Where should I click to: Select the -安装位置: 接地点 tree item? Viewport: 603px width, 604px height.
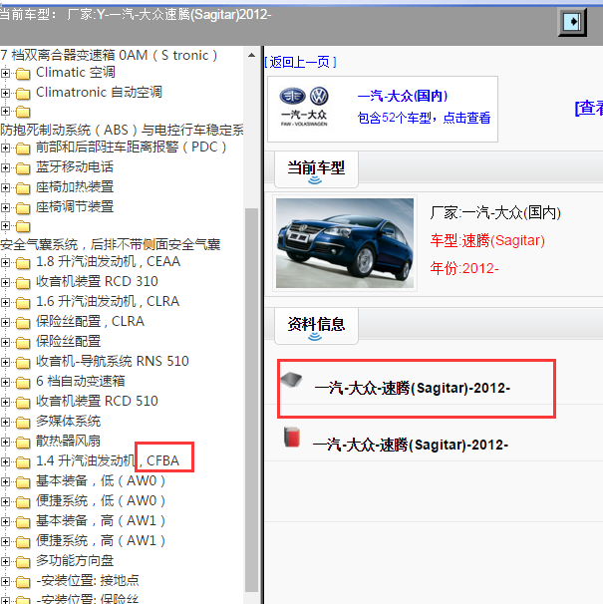pyautogui.click(x=88, y=580)
